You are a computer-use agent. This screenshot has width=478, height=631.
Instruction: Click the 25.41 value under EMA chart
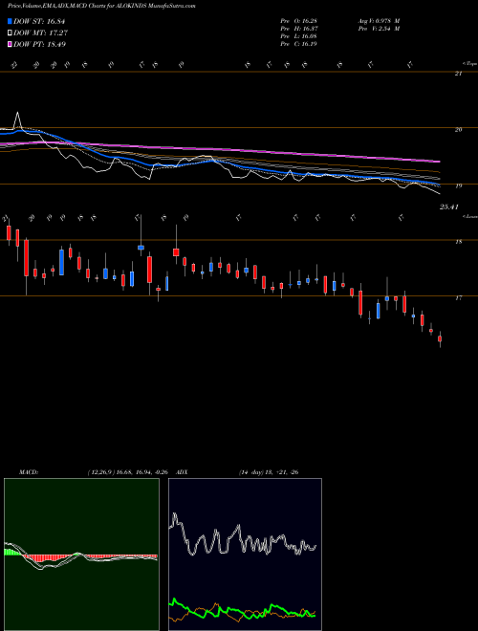[x=449, y=207]
